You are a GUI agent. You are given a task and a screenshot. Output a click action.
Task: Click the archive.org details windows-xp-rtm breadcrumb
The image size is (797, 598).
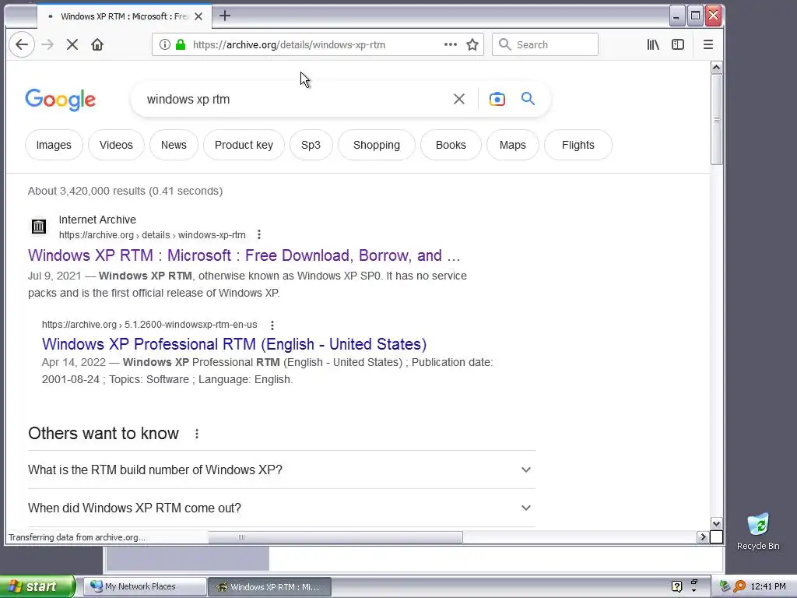point(153,235)
